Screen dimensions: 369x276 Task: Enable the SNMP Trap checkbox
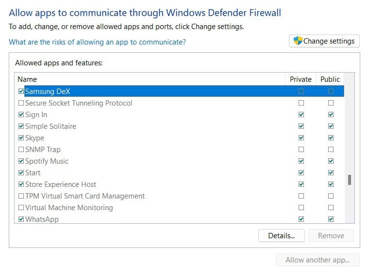[21, 150]
